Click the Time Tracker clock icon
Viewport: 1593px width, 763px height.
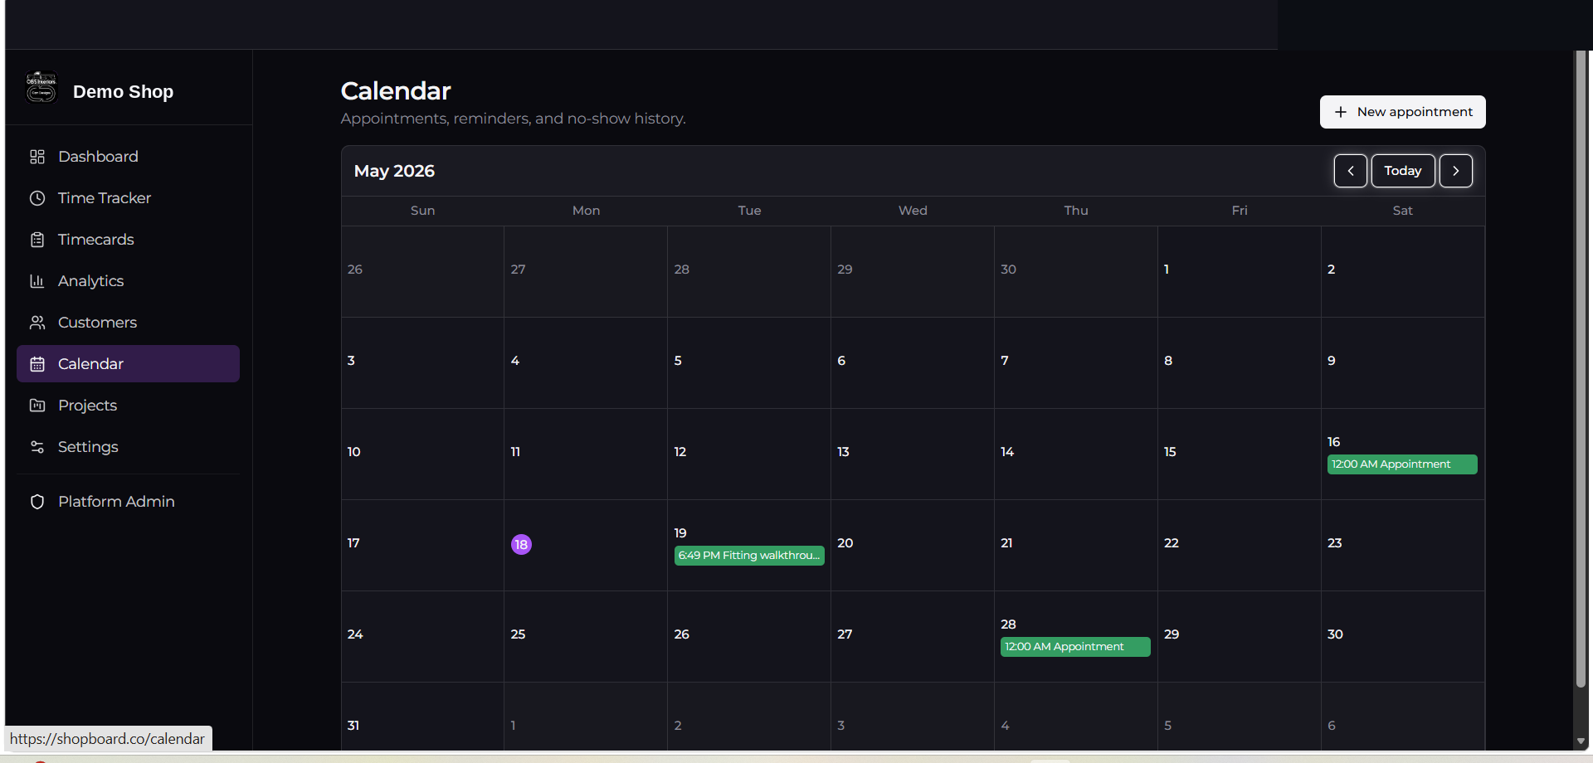point(37,198)
